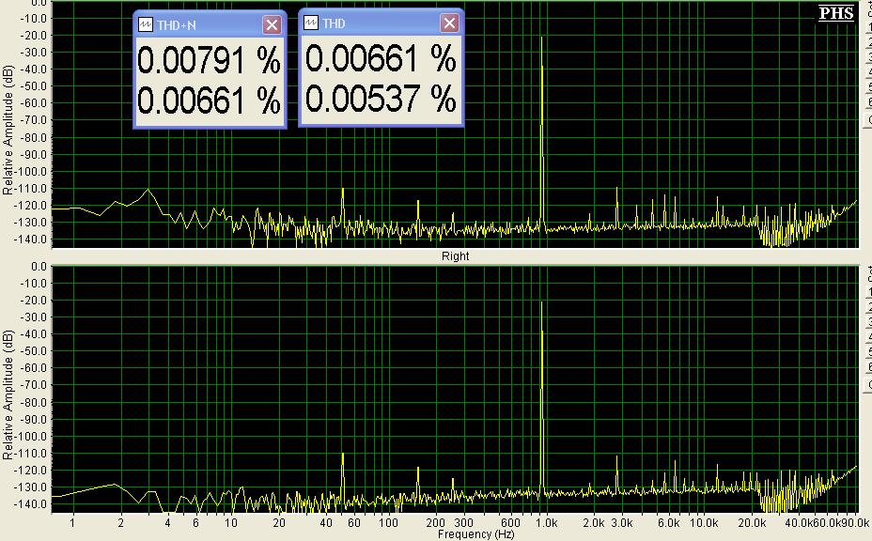The width and height of the screenshot is (872, 541).
Task: Select the "THD" window title
Action: pyautogui.click(x=334, y=23)
